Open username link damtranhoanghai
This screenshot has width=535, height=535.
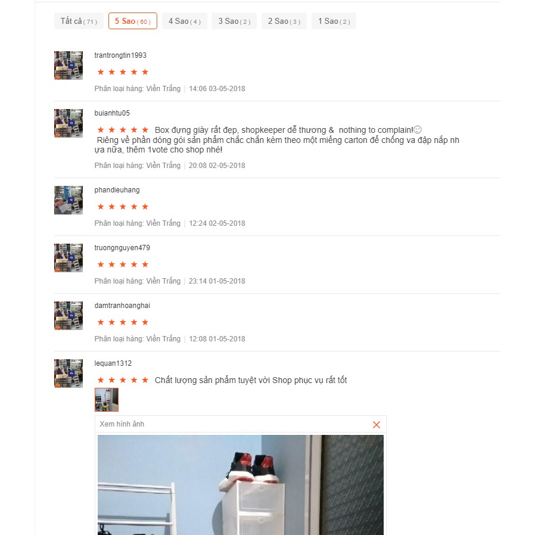coord(122,306)
